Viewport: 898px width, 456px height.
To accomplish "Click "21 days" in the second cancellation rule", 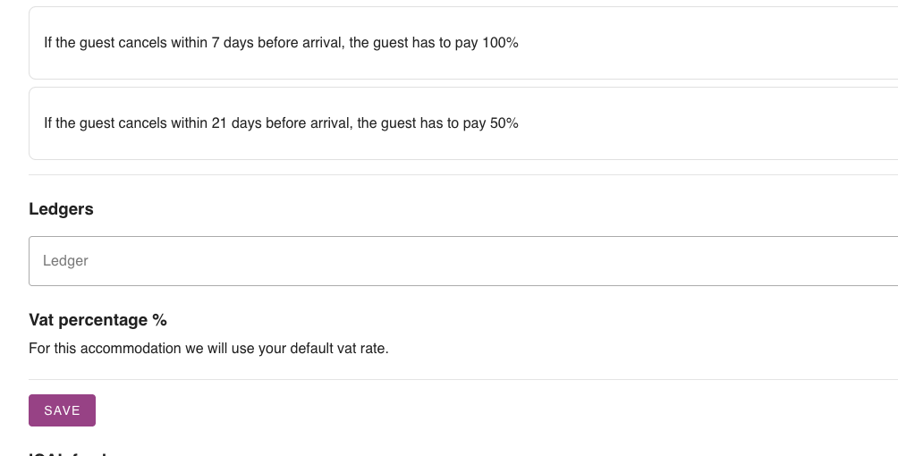I will click(237, 123).
